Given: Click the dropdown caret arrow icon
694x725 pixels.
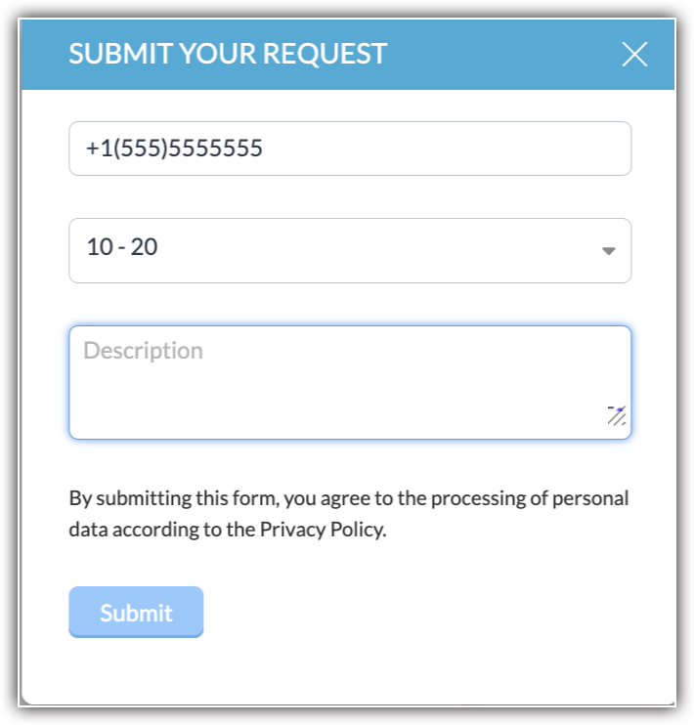Looking at the screenshot, I should (x=608, y=251).
